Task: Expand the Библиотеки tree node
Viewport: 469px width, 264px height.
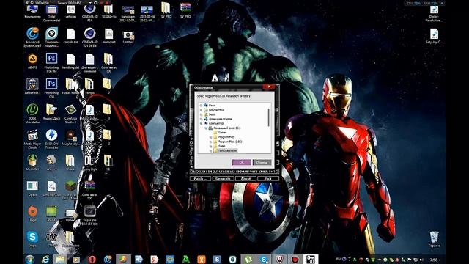Action: 202,110
